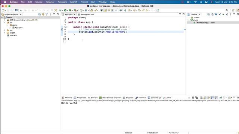This screenshot has width=239, height=134.
Task: Switch to the Markers tab
Action: coord(67,98)
